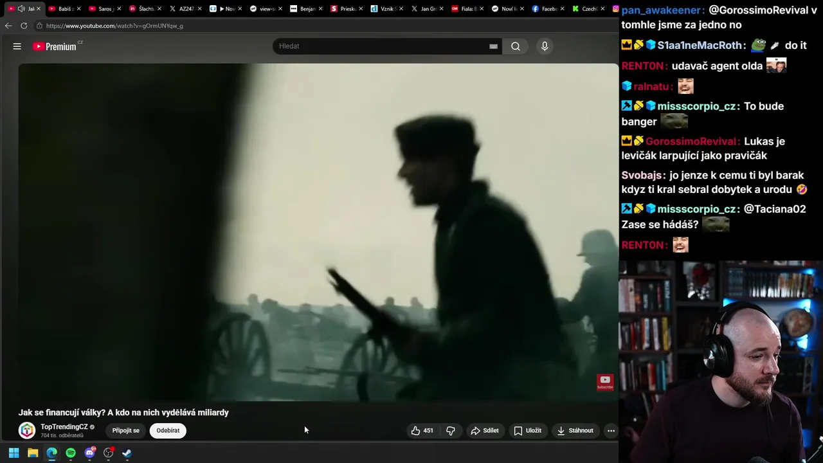Click username Svobajs in chat
823x463 pixels.
click(643, 176)
